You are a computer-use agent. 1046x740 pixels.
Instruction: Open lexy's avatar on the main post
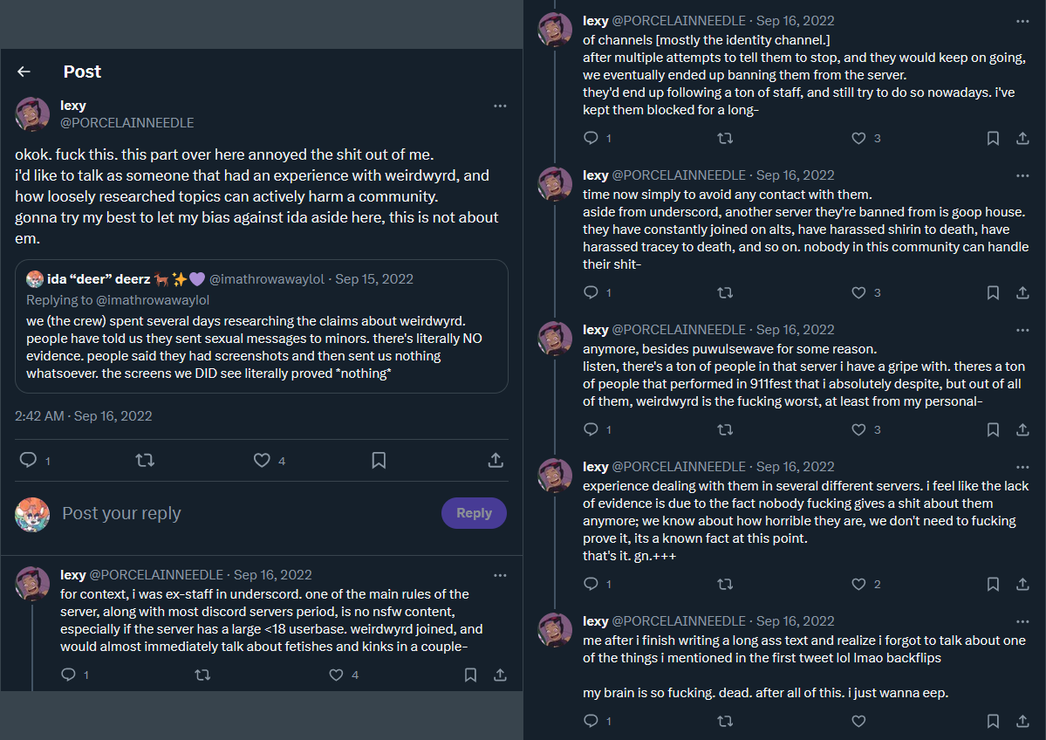coord(33,114)
